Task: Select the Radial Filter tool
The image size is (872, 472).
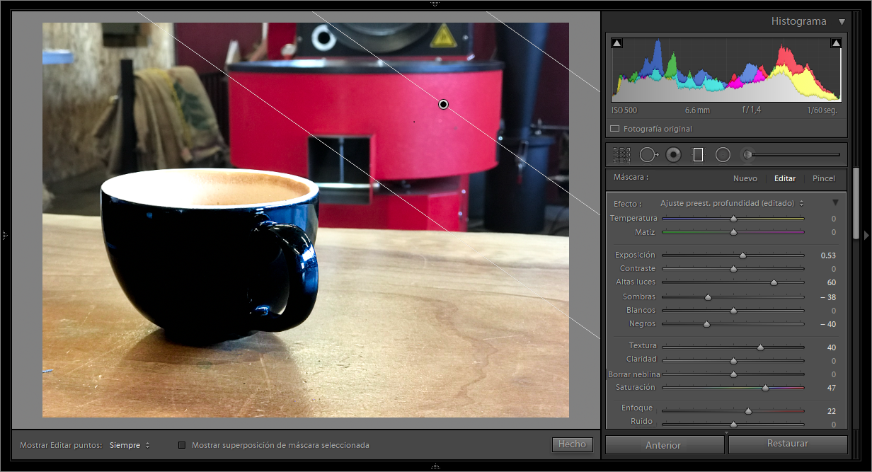Action: (723, 154)
